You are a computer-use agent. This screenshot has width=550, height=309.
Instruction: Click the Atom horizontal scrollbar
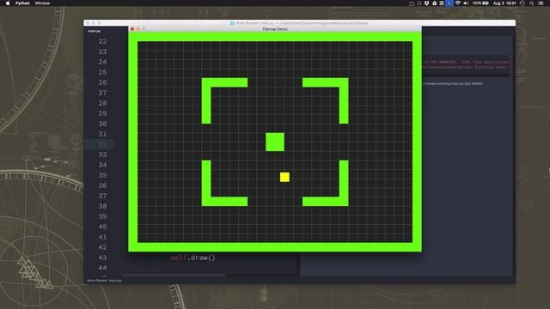174,276
